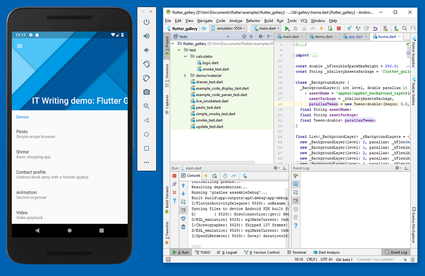The height and width of the screenshot is (276, 425).
Task: Select drawer_test.dart in the project tree
Action: click(209, 82)
